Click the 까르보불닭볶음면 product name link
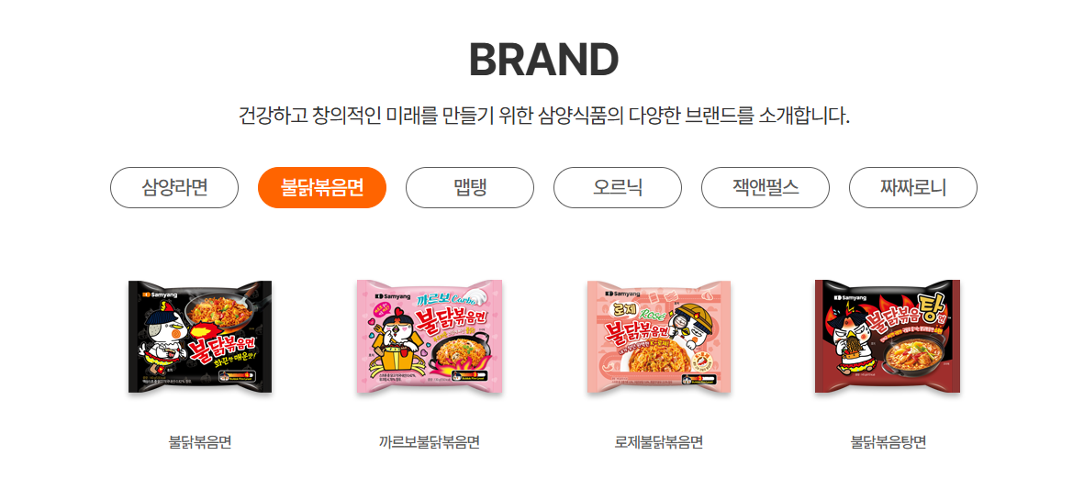 [x=429, y=442]
